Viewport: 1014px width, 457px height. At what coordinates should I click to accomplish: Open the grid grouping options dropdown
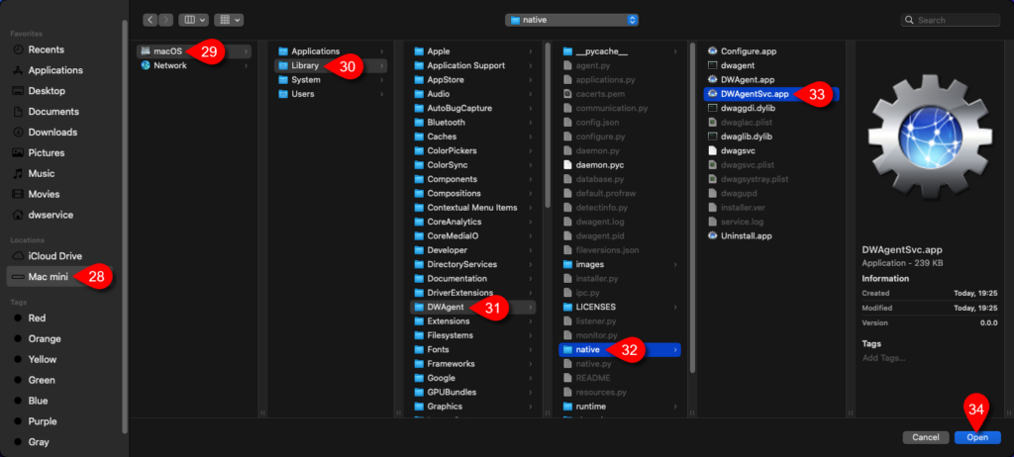point(229,20)
